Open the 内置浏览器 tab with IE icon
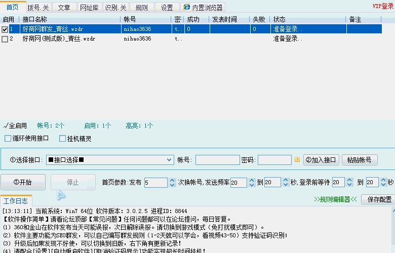This screenshot has height=253, width=395. pyautogui.click(x=203, y=7)
